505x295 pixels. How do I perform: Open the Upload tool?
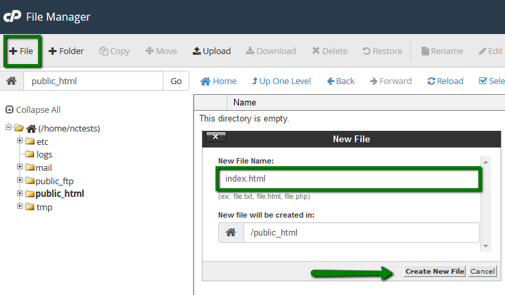(x=211, y=51)
